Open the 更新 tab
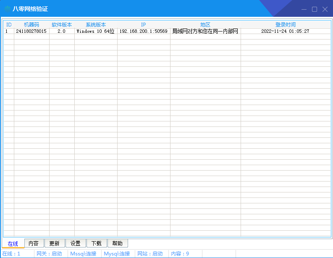Screen dimensions: 333x258 tap(55, 243)
